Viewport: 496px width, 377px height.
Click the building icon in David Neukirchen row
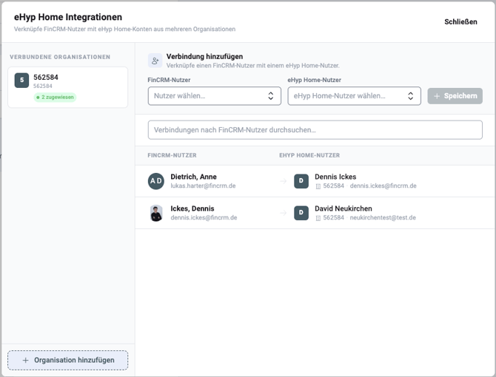(x=318, y=218)
